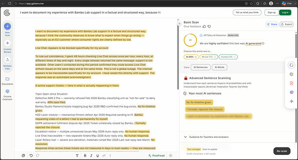This screenshot has width=298, height=160.
Task: Click the Proofread button
Action: click(x=156, y=155)
